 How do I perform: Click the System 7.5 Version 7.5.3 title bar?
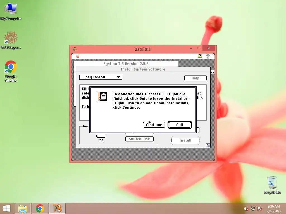coord(126,64)
